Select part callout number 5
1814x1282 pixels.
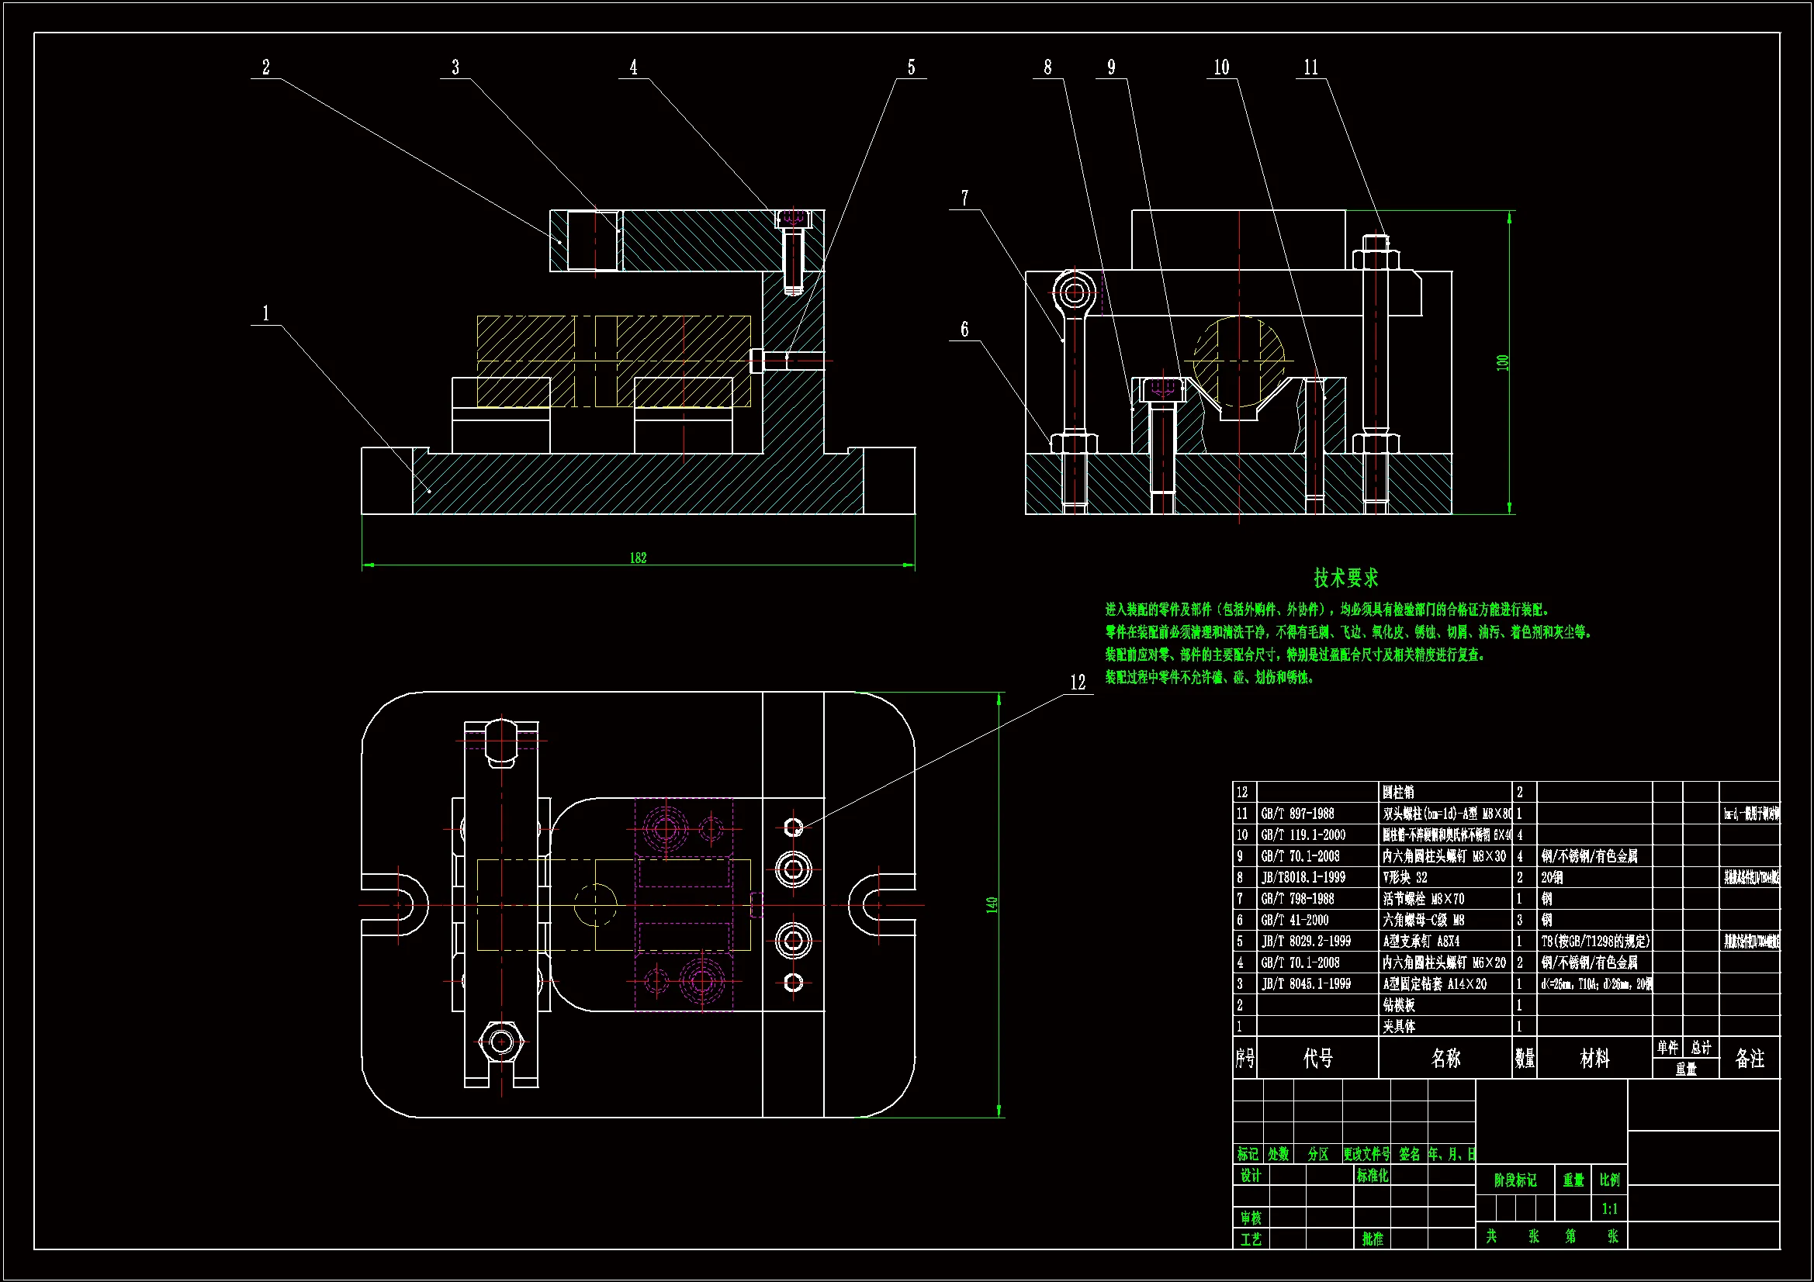pos(911,68)
